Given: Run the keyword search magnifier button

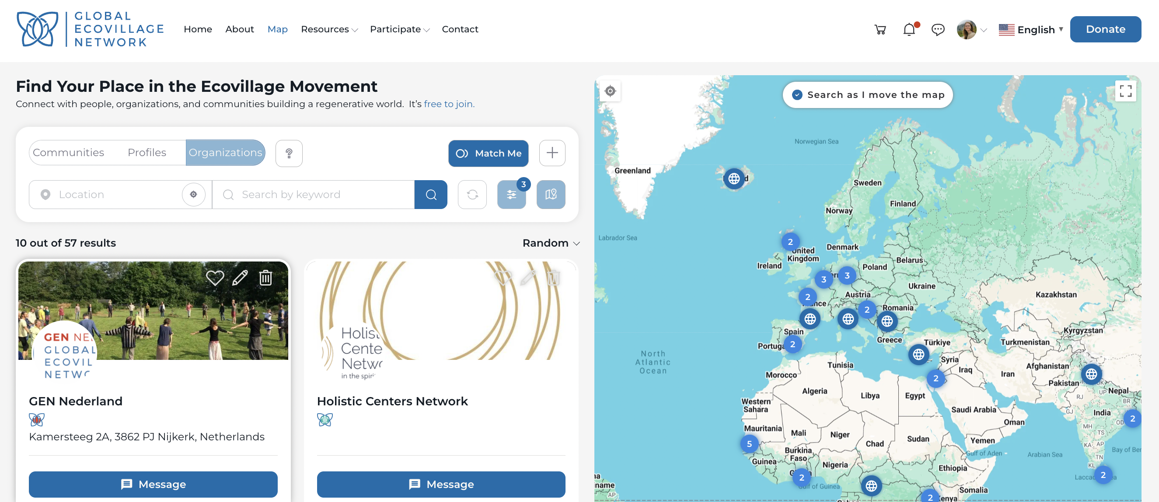Looking at the screenshot, I should click(430, 194).
